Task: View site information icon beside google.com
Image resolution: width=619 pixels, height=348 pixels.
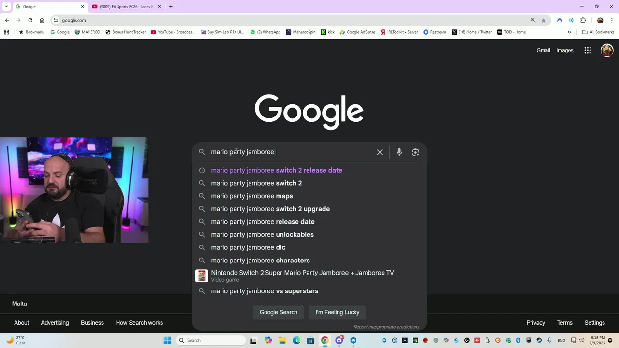Action: click(x=56, y=20)
